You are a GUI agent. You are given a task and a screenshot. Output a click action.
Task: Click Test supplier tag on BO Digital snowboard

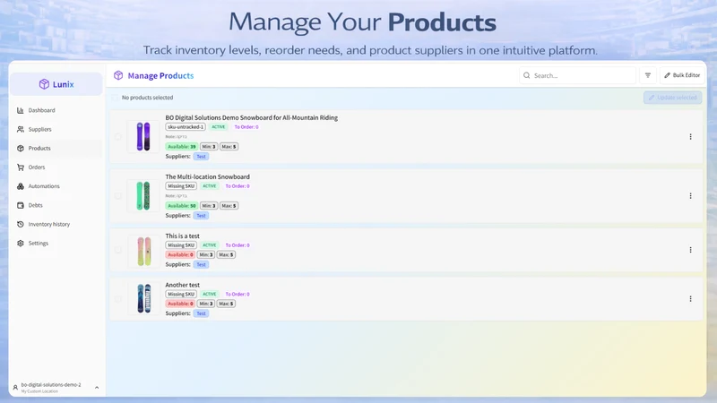pos(201,156)
